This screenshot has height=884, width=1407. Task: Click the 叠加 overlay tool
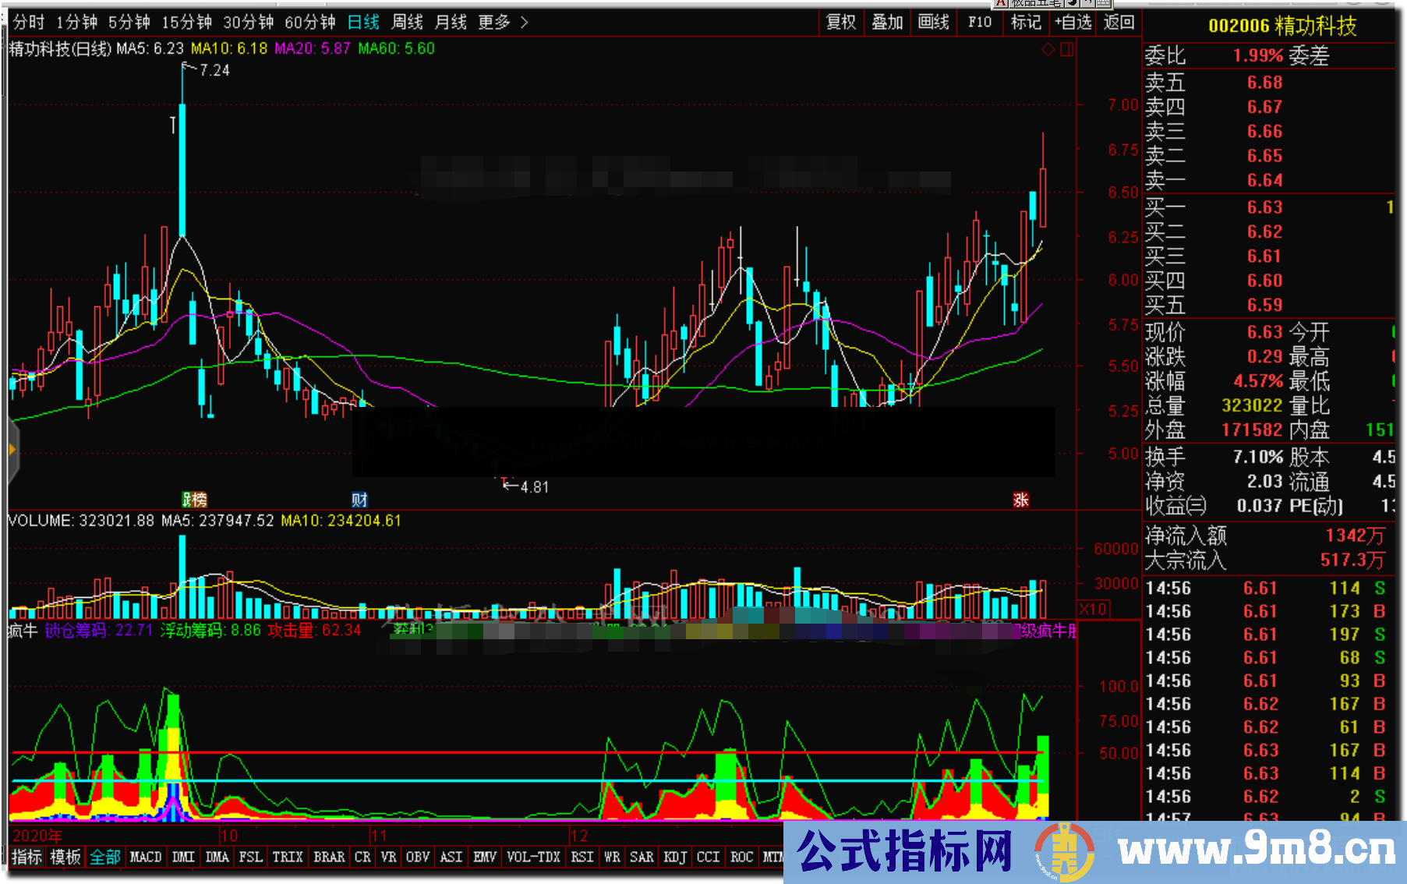pyautogui.click(x=887, y=23)
